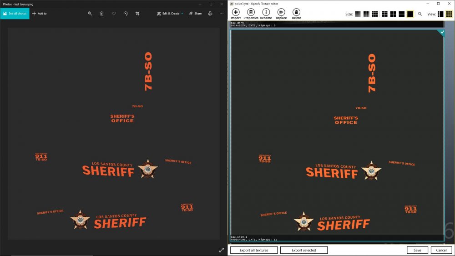
Task: Click the trash icon in Photos toolbar
Action: pos(102,14)
